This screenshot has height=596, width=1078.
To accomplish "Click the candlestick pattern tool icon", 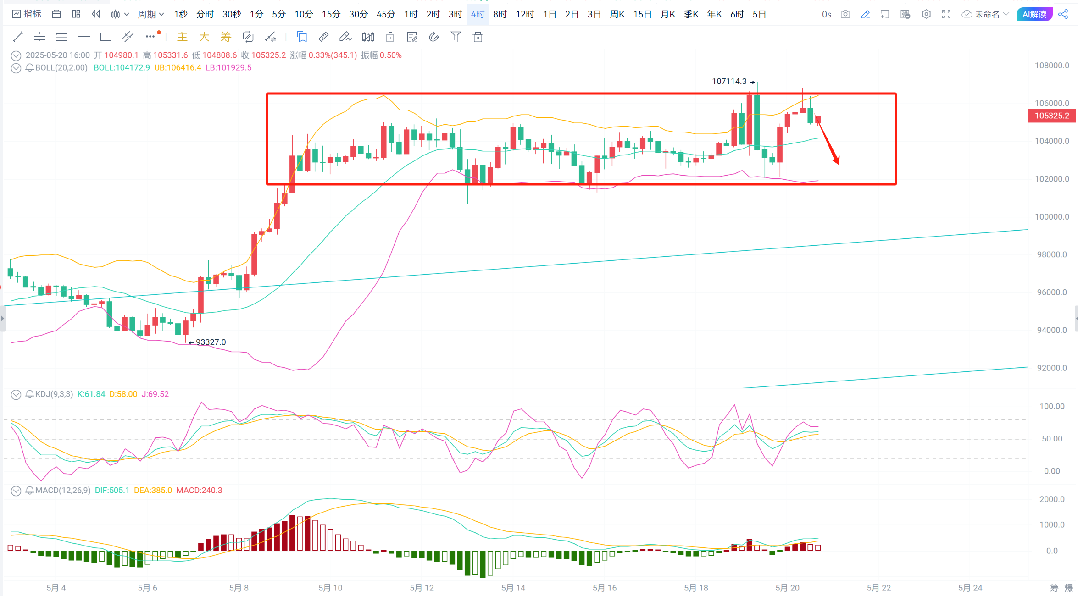I will [x=368, y=37].
